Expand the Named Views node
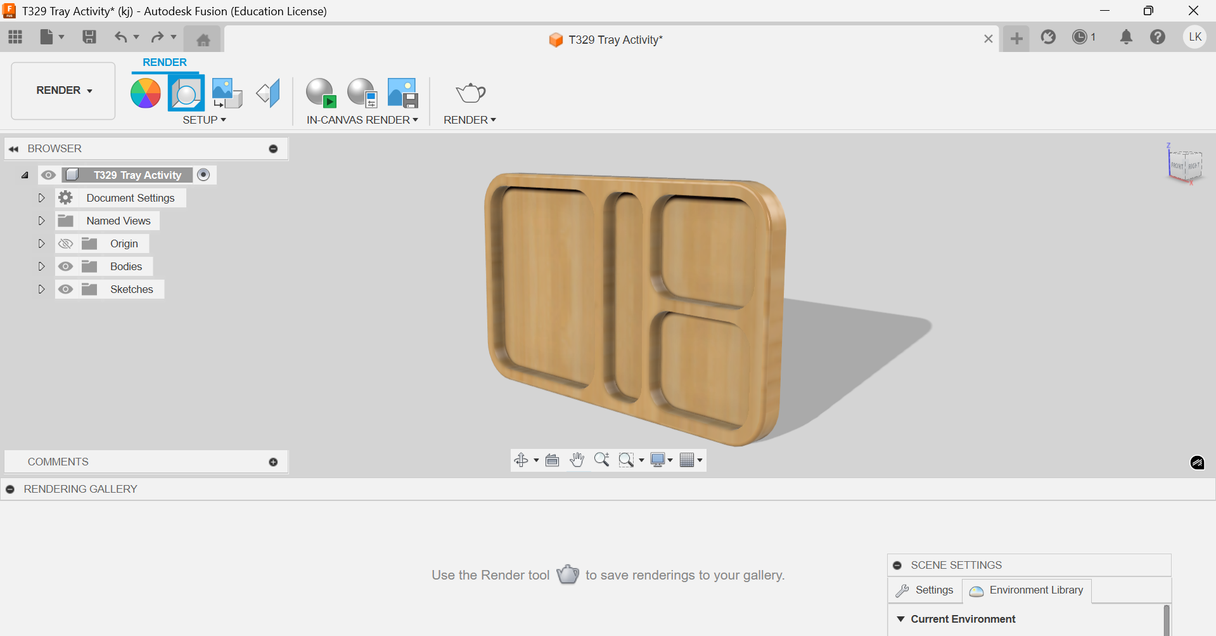Viewport: 1216px width, 636px height. click(x=41, y=221)
